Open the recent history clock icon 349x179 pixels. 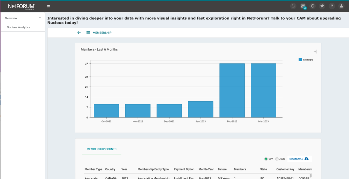point(313,6)
